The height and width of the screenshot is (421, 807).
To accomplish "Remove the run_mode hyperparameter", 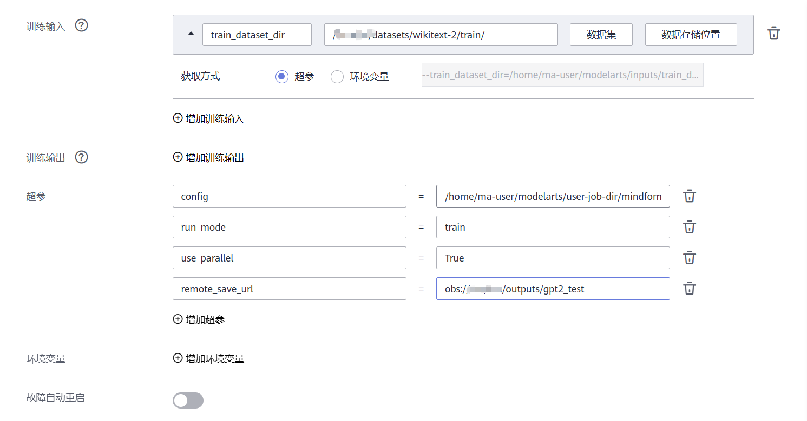I will pos(689,227).
